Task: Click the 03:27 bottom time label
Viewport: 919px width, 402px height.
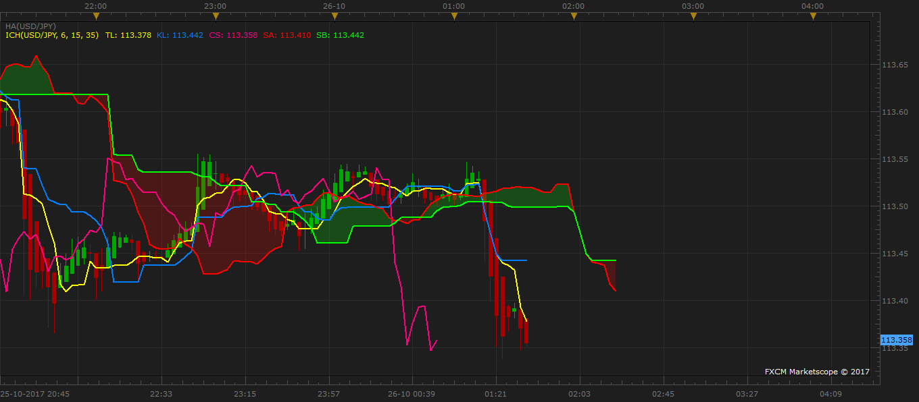Action: coord(747,394)
